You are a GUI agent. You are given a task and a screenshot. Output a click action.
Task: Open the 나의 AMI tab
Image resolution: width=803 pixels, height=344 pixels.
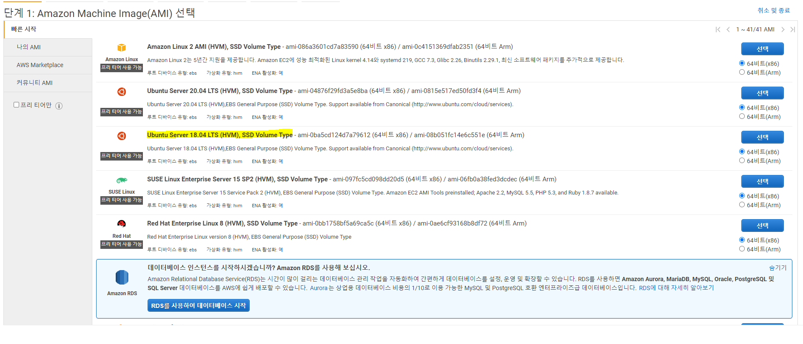point(48,47)
